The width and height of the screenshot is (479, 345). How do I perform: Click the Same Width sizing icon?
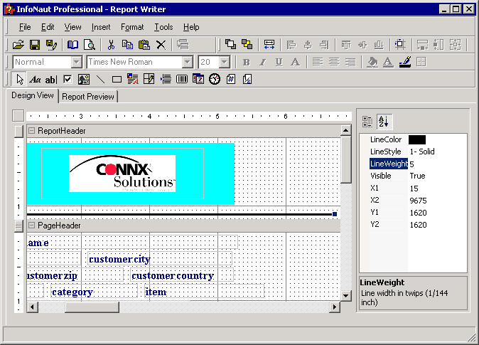coord(269,44)
